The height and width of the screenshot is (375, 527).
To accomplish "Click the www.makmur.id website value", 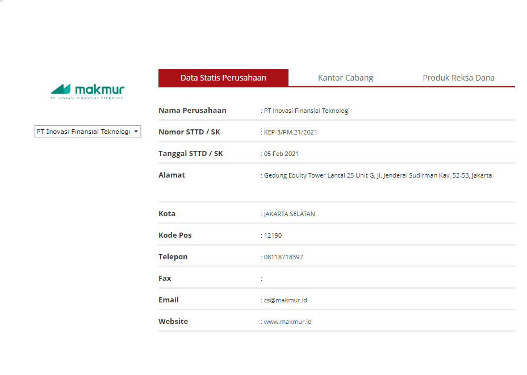I will (x=287, y=322).
